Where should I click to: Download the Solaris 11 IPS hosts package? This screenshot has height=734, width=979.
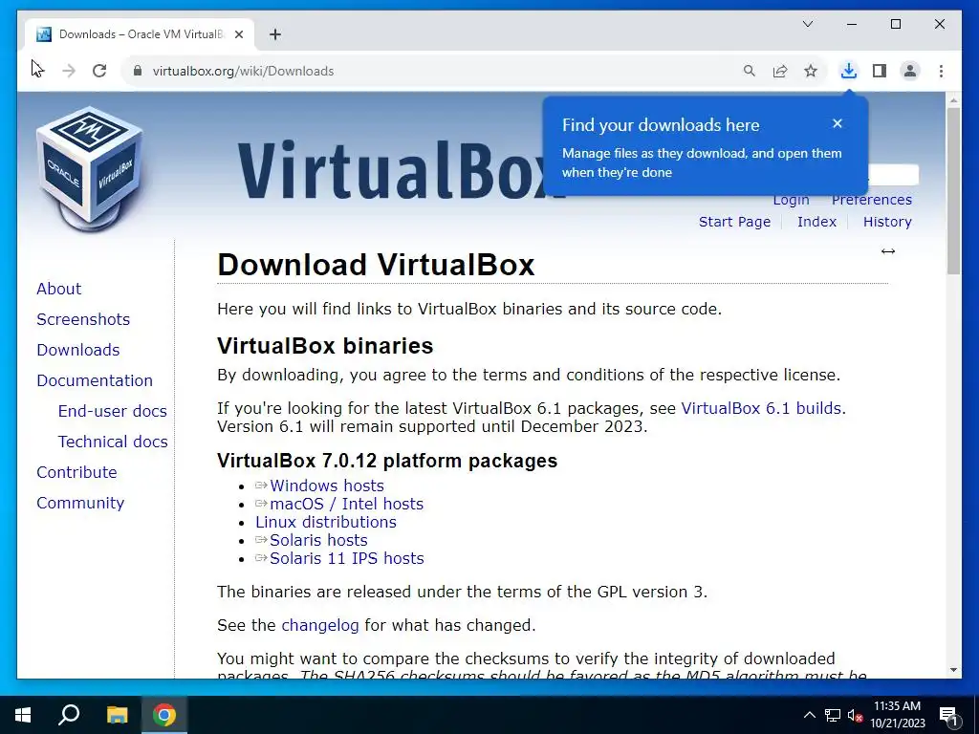346,558
